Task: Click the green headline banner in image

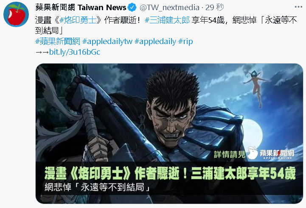Action: coord(170,173)
